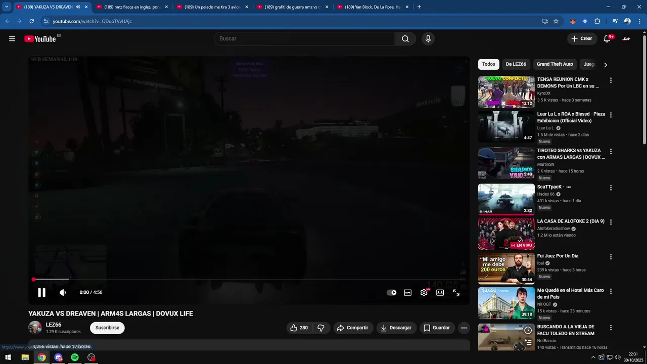Download the video with Descargar

click(x=396, y=328)
